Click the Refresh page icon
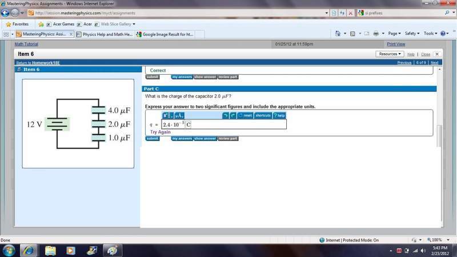This screenshot has height=257, width=457. (x=342, y=13)
